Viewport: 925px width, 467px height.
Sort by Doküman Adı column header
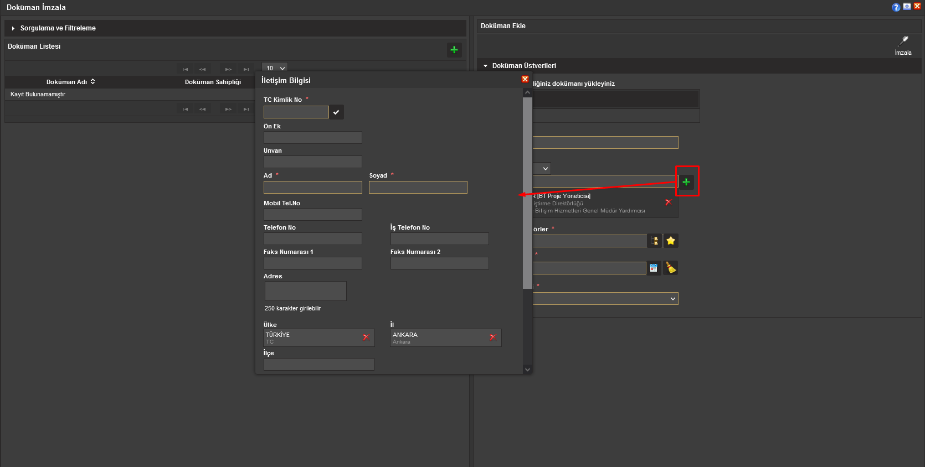click(x=70, y=82)
